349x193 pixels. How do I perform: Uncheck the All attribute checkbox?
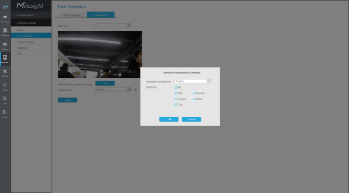coord(176,88)
